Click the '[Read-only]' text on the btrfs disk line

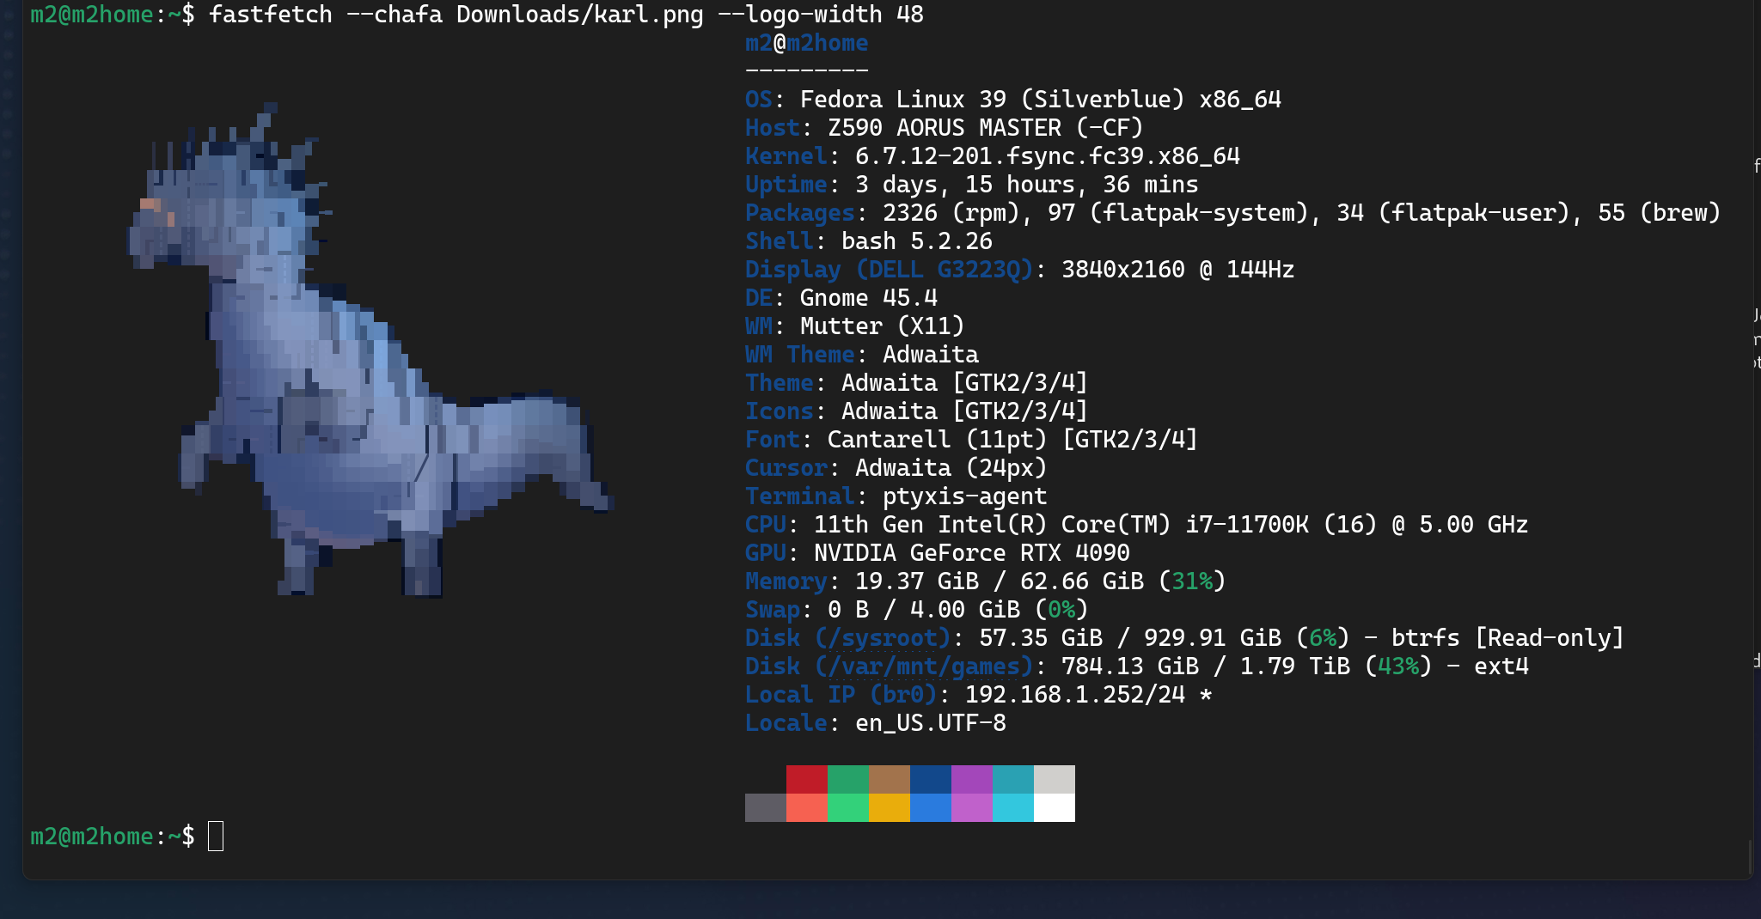coord(1550,638)
